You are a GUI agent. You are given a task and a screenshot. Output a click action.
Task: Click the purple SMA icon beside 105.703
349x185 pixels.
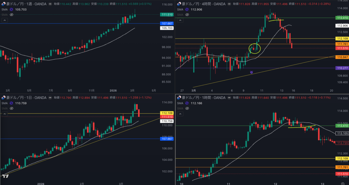tap(12, 9)
